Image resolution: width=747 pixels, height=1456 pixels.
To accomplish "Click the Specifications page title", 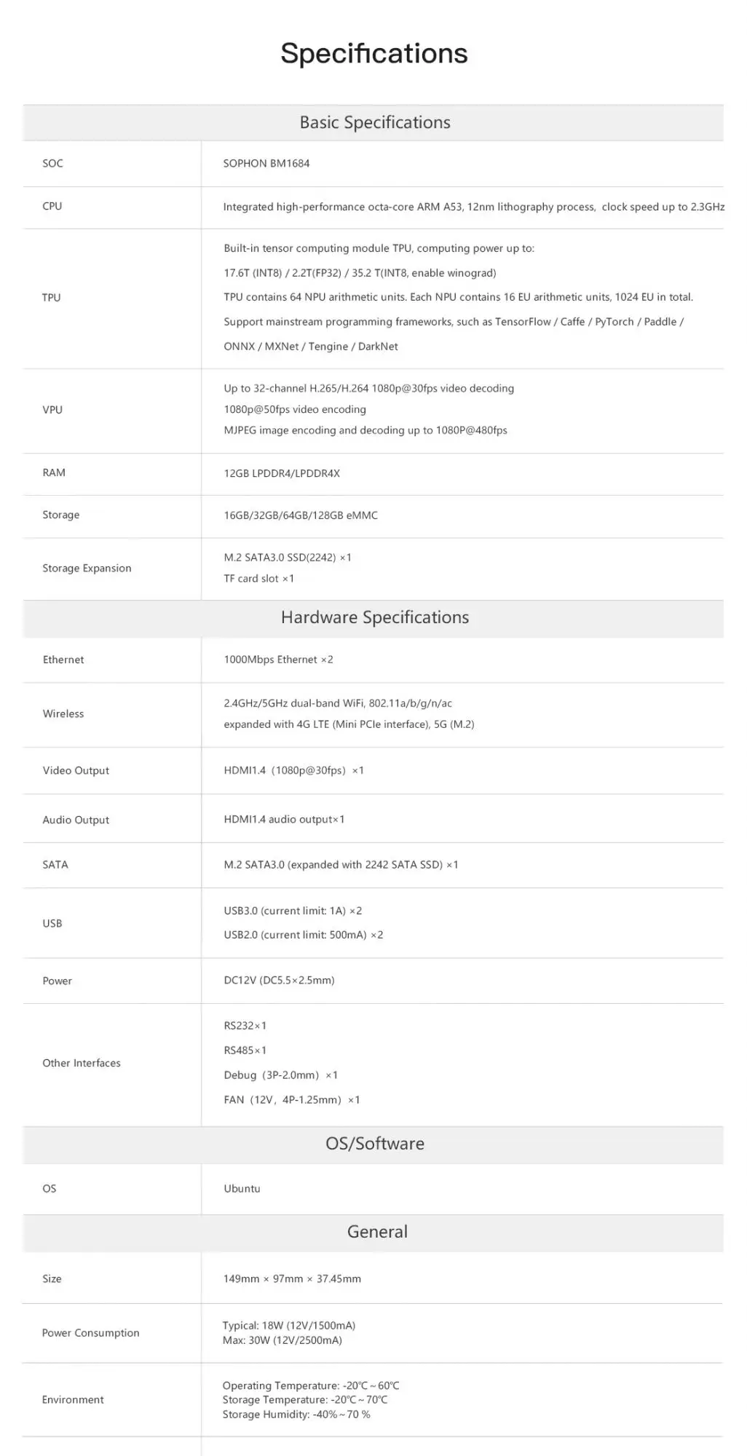I will point(373,53).
